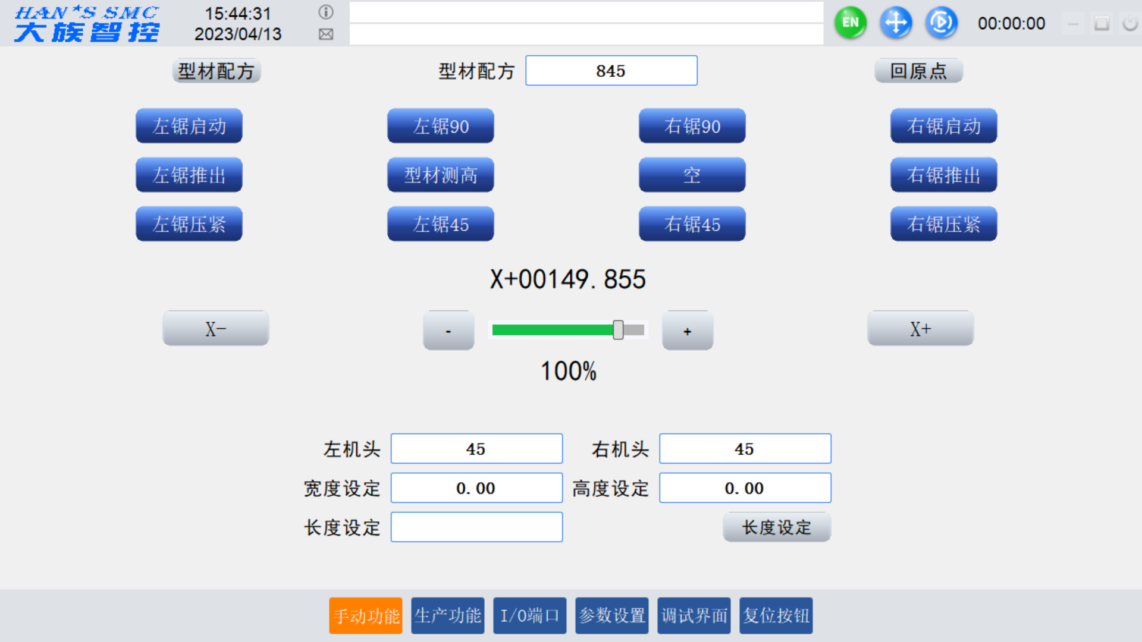Click the 回原点 home button
1142x642 pixels.
[918, 71]
